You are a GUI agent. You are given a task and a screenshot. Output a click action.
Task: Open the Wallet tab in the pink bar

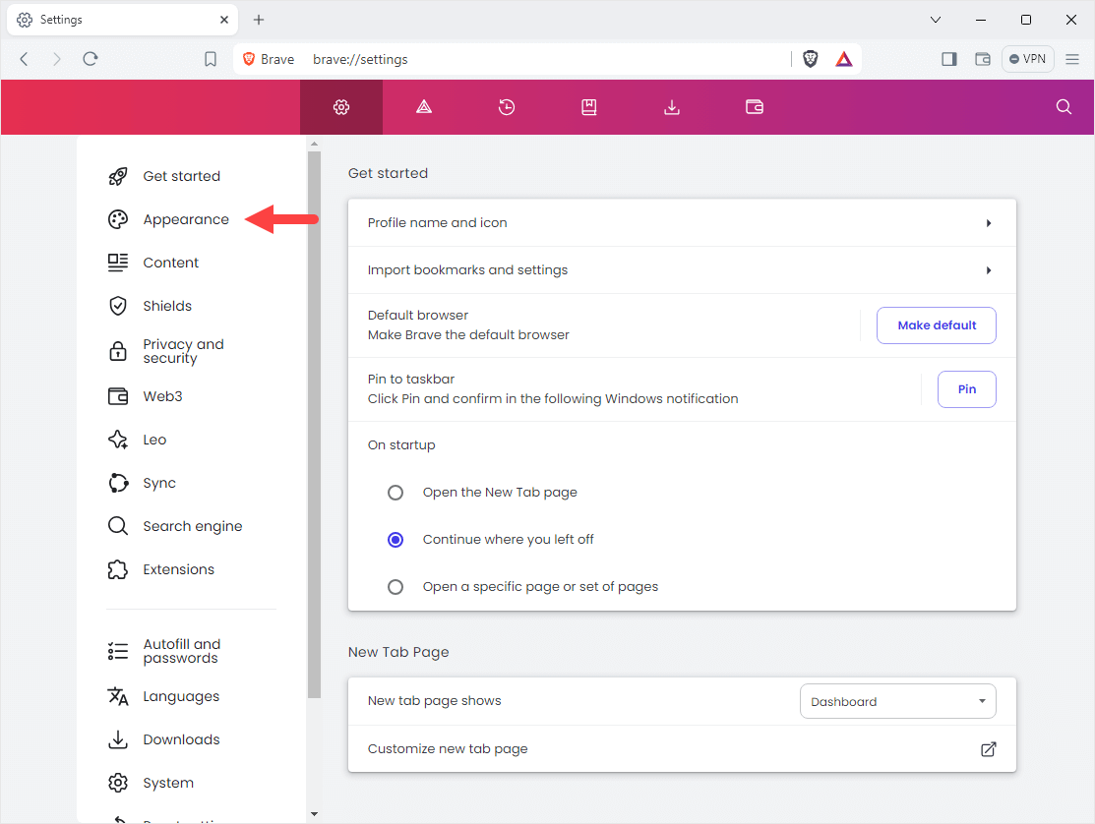pyautogui.click(x=755, y=107)
